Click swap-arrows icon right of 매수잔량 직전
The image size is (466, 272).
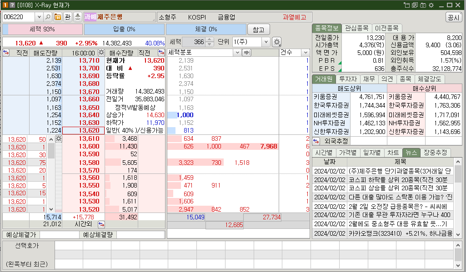click(161, 53)
